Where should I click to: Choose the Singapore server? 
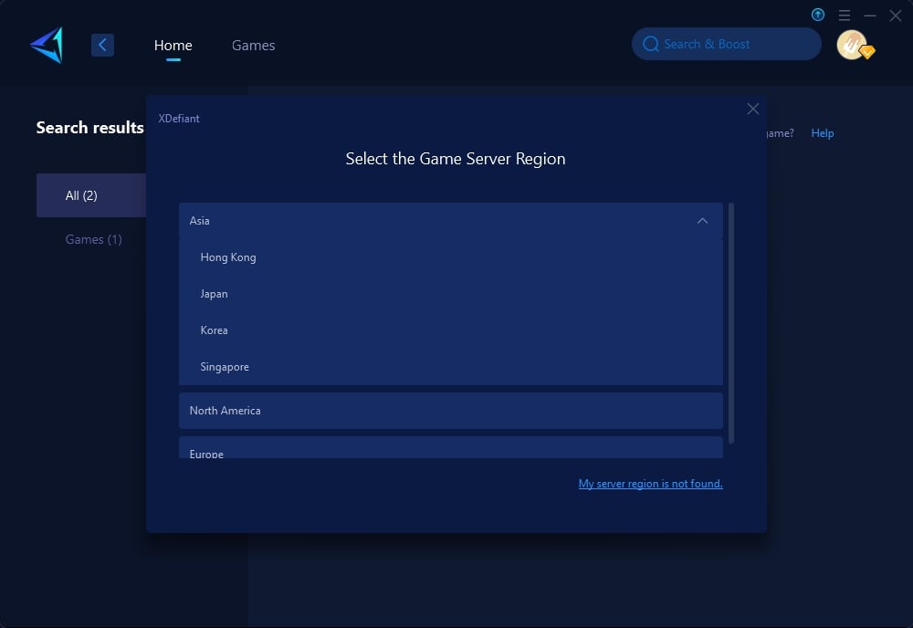pos(451,367)
